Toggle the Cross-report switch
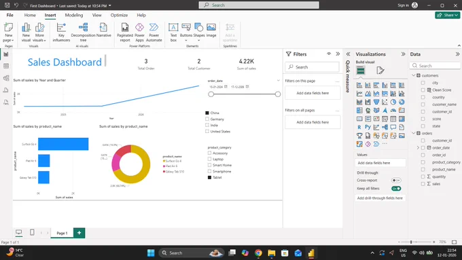 [x=396, y=180]
